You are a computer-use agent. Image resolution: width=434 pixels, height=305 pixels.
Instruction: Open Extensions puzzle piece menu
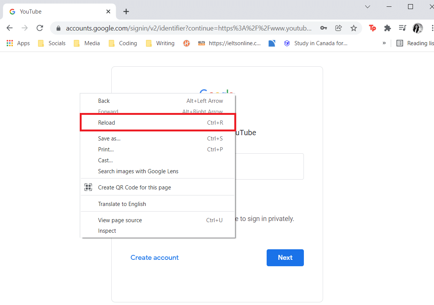(387, 28)
